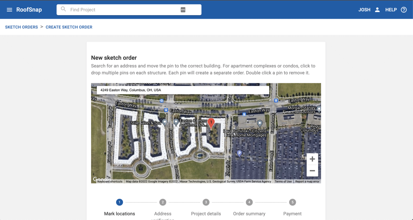This screenshot has width=413, height=220.
Task: Click the Paul Ruminski Citizens Bank label
Action: pos(245,133)
